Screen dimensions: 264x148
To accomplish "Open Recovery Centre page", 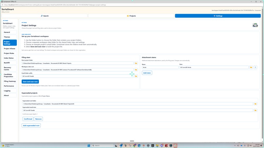I will click(x=10, y=69).
